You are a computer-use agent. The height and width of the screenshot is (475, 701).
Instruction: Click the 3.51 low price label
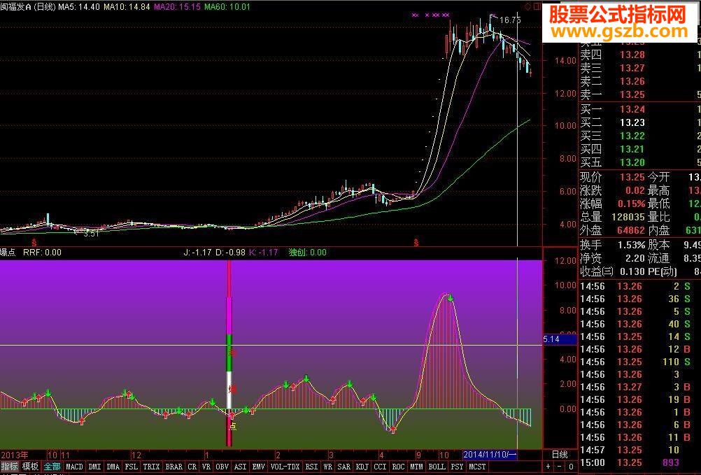91,233
